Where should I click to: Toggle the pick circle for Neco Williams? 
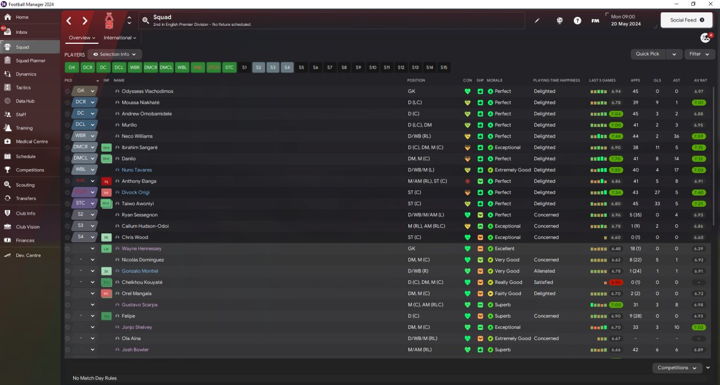point(67,136)
